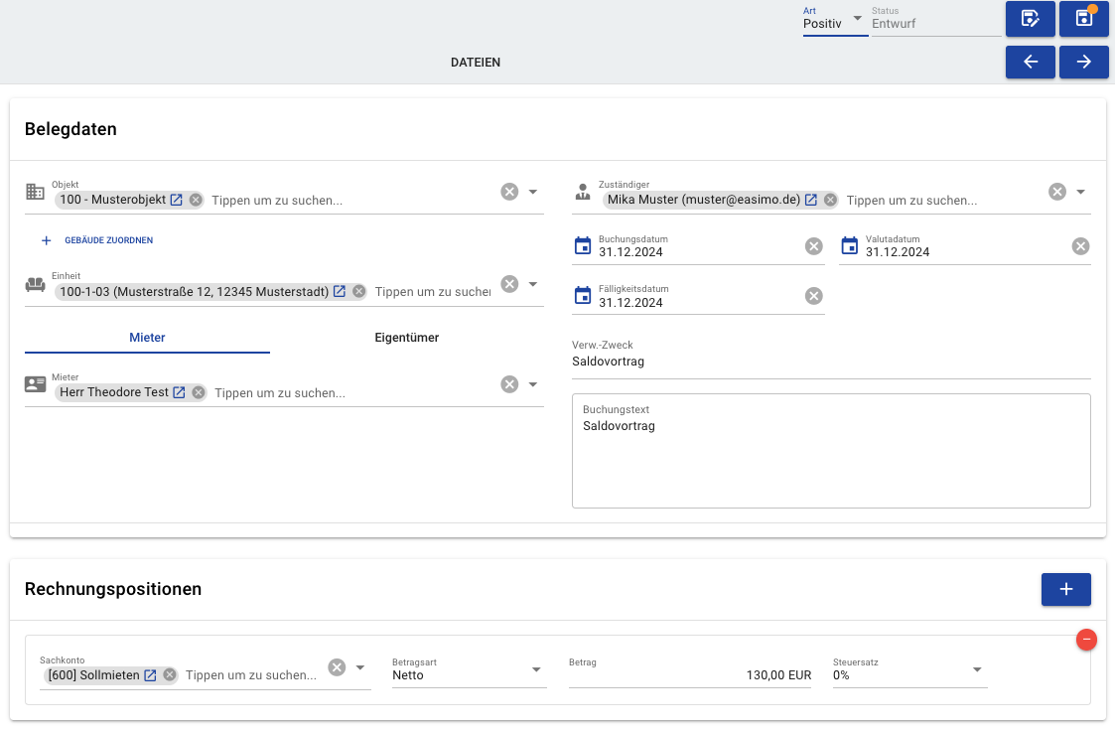
Task: Clear the Mieter field
Action: coord(509,384)
